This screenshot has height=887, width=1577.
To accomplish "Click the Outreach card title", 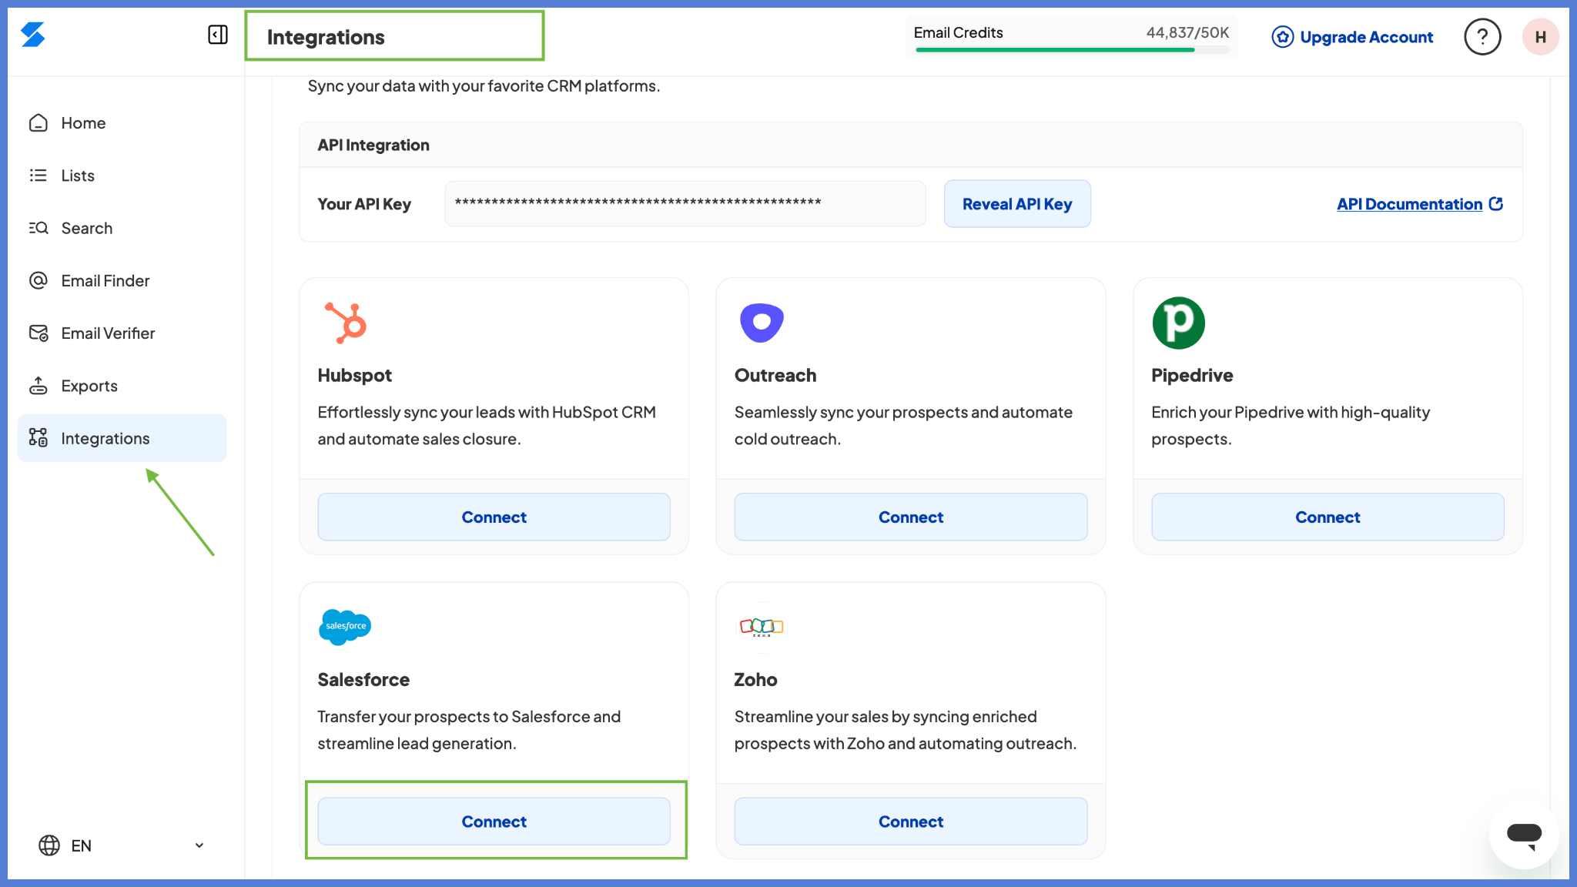I will coord(775,375).
